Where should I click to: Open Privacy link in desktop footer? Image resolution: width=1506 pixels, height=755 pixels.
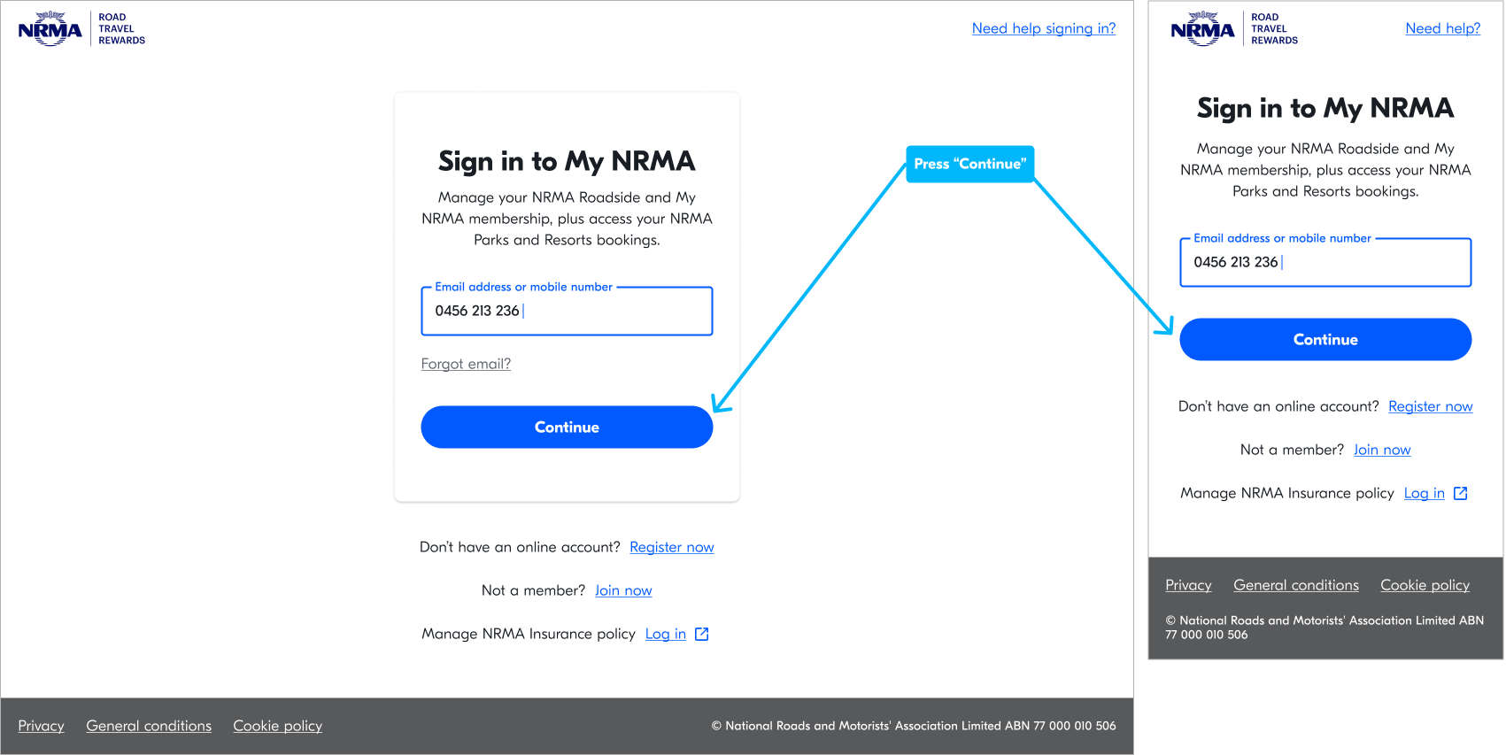pyautogui.click(x=41, y=726)
